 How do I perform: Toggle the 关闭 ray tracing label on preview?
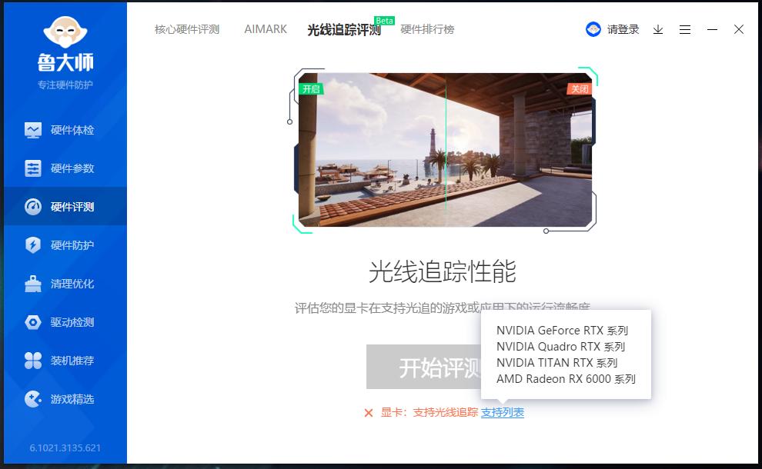click(x=581, y=88)
